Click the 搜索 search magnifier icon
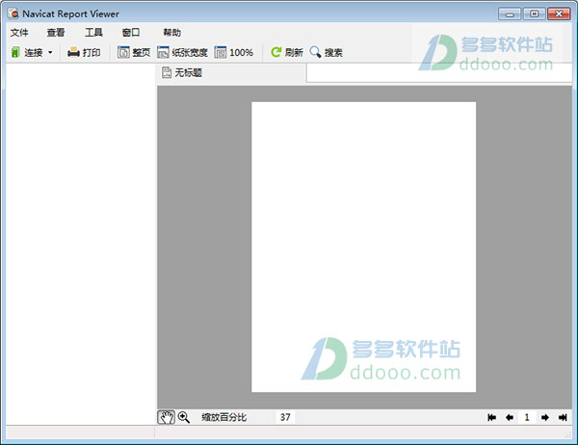 coord(315,52)
